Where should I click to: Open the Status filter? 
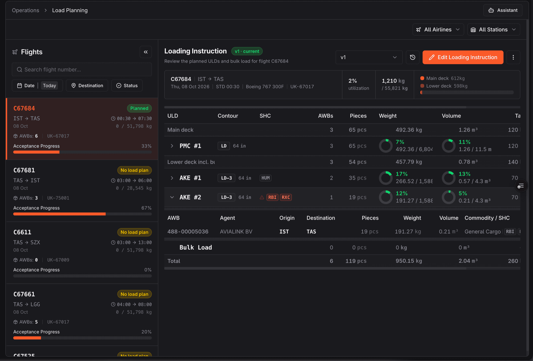127,86
